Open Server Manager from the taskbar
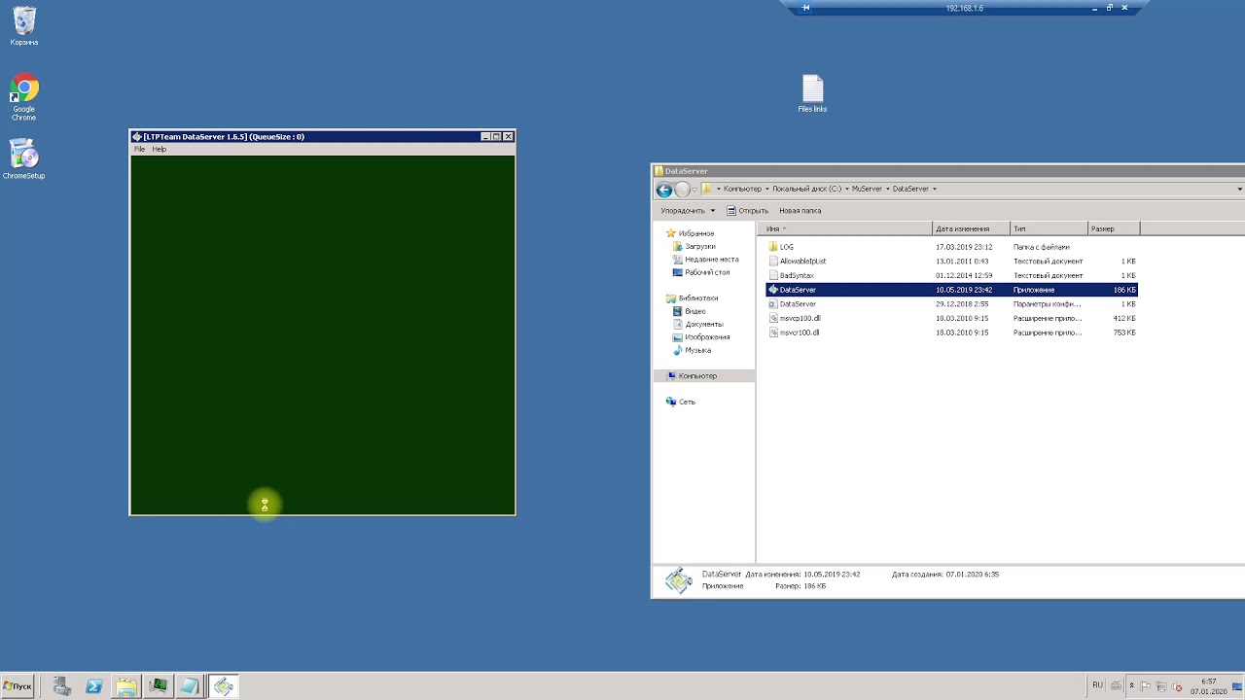 pos(62,686)
